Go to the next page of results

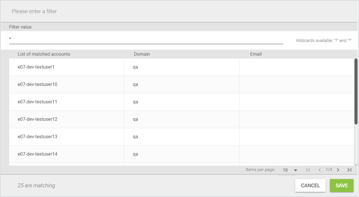[338, 170]
